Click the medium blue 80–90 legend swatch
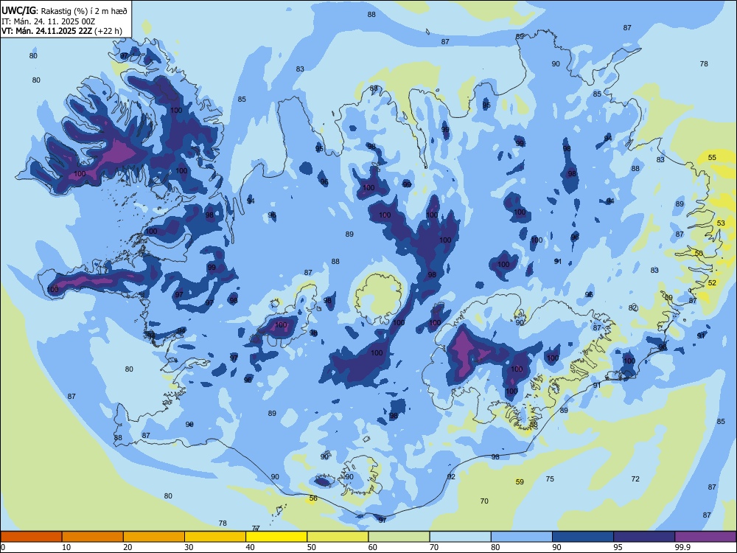 [x=522, y=537]
